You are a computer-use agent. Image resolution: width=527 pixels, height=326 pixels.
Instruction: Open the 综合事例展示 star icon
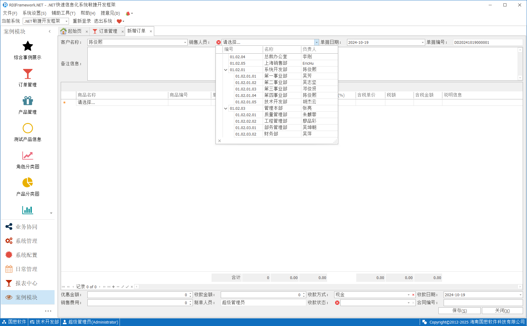28,46
